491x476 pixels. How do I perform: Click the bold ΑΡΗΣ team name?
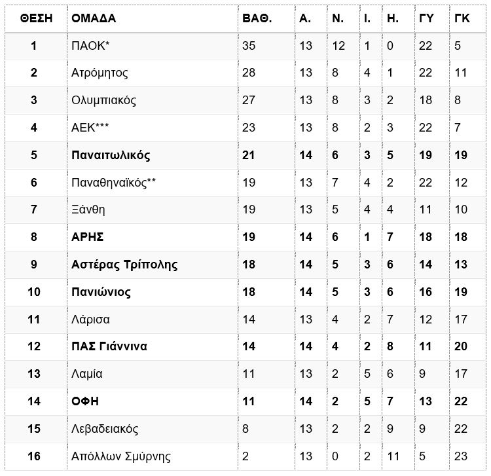point(87,237)
